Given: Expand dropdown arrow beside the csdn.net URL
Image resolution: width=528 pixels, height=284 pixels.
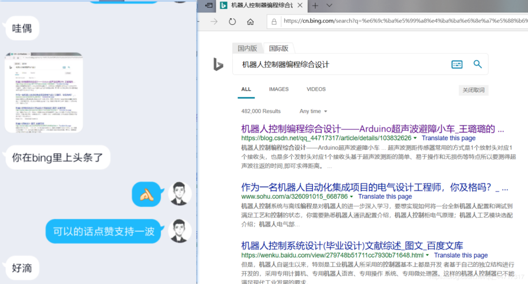Looking at the screenshot, I should pyautogui.click(x=415, y=138).
